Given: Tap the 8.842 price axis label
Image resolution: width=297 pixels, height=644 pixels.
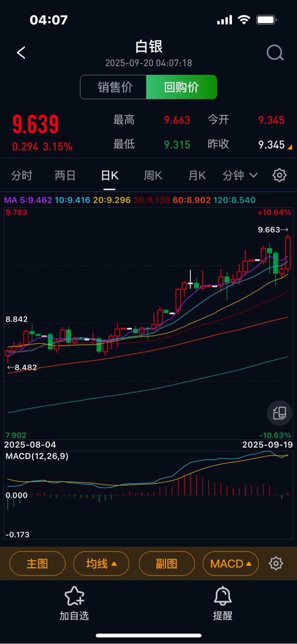Looking at the screenshot, I should point(17,319).
